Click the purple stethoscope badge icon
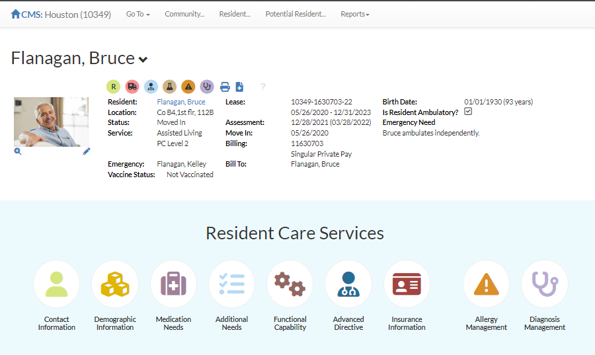The image size is (595, 355). coord(207,87)
